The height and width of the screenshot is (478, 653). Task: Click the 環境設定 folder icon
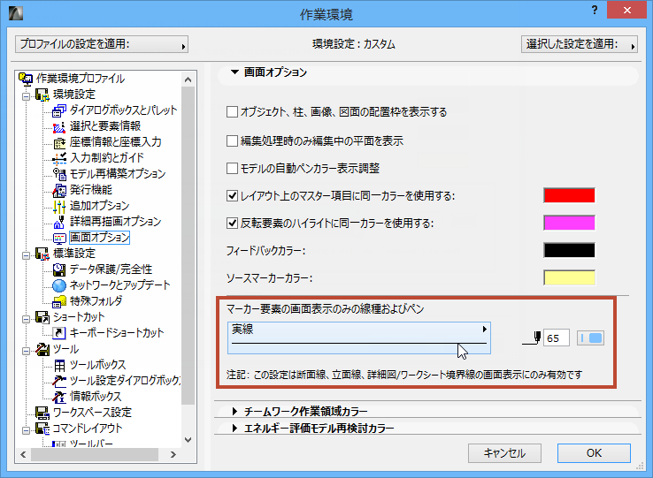[x=42, y=95]
